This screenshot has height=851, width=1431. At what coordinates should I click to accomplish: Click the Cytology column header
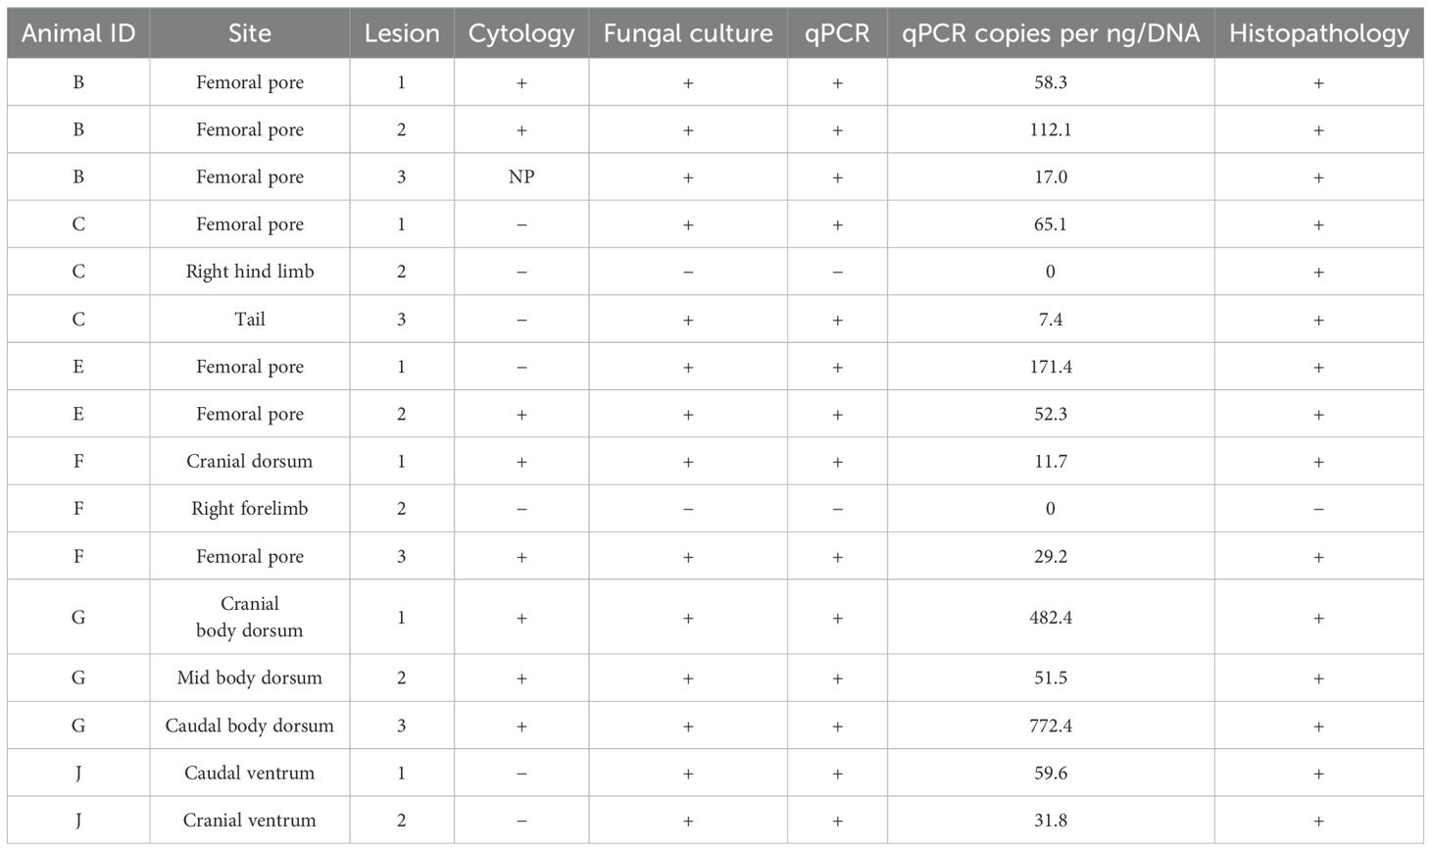tap(520, 33)
